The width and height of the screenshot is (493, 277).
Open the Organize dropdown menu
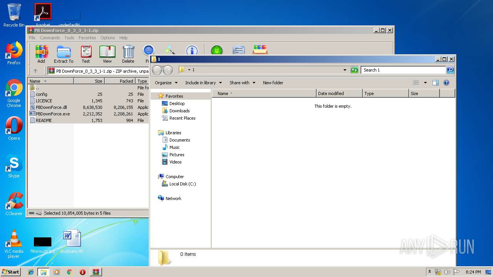pyautogui.click(x=166, y=83)
